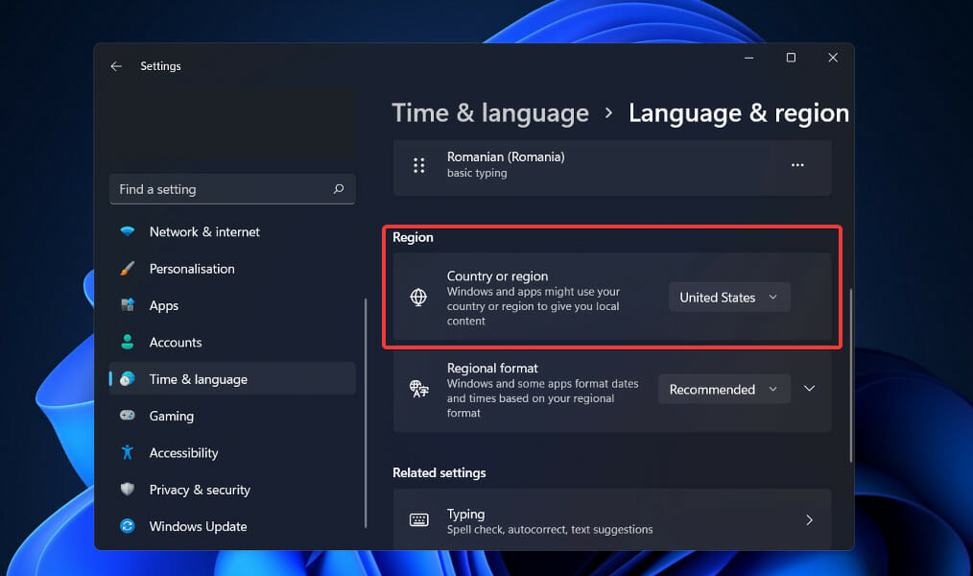This screenshot has height=576, width=973.
Task: Click the Typing keyboard icon
Action: [x=419, y=520]
